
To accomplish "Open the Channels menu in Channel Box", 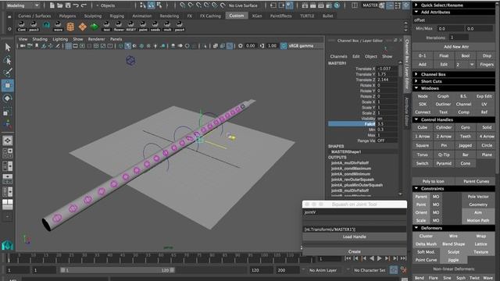I will tap(338, 56).
